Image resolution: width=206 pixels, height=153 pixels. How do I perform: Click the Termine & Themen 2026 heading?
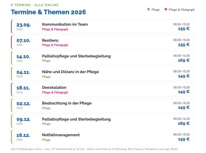[48, 12]
